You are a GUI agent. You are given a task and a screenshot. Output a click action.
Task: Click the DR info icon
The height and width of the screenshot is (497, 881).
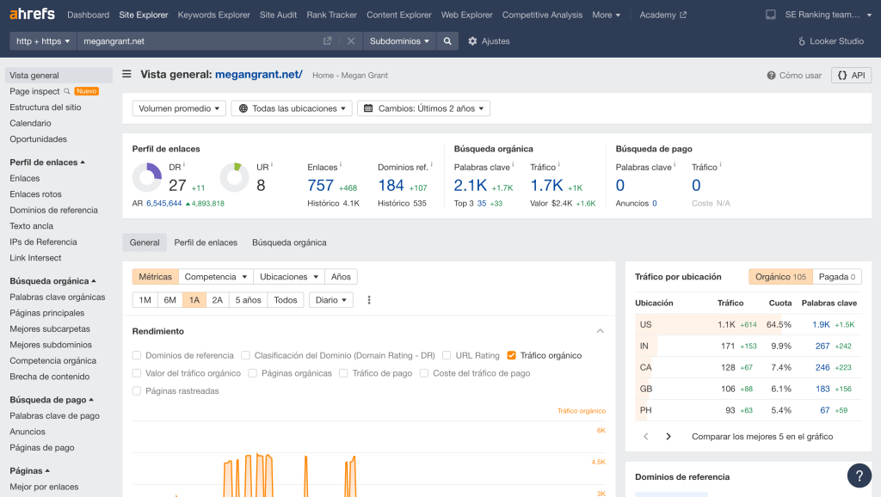(x=184, y=165)
